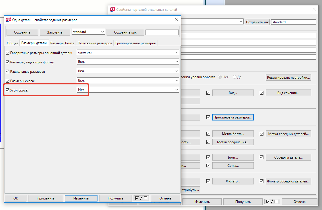Uncheck the Габаритные размеры основной детали checkbox
The width and height of the screenshot is (322, 210).
click(x=8, y=53)
